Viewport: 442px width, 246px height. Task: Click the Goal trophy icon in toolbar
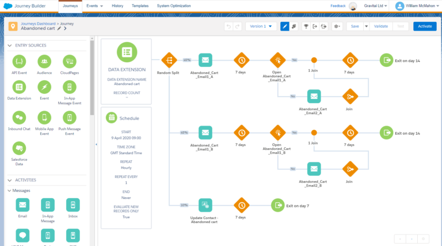(306, 27)
